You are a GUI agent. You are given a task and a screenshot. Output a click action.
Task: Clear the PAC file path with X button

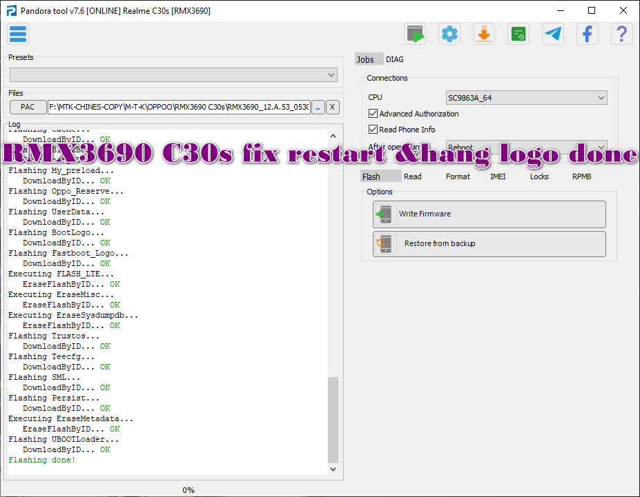[332, 107]
